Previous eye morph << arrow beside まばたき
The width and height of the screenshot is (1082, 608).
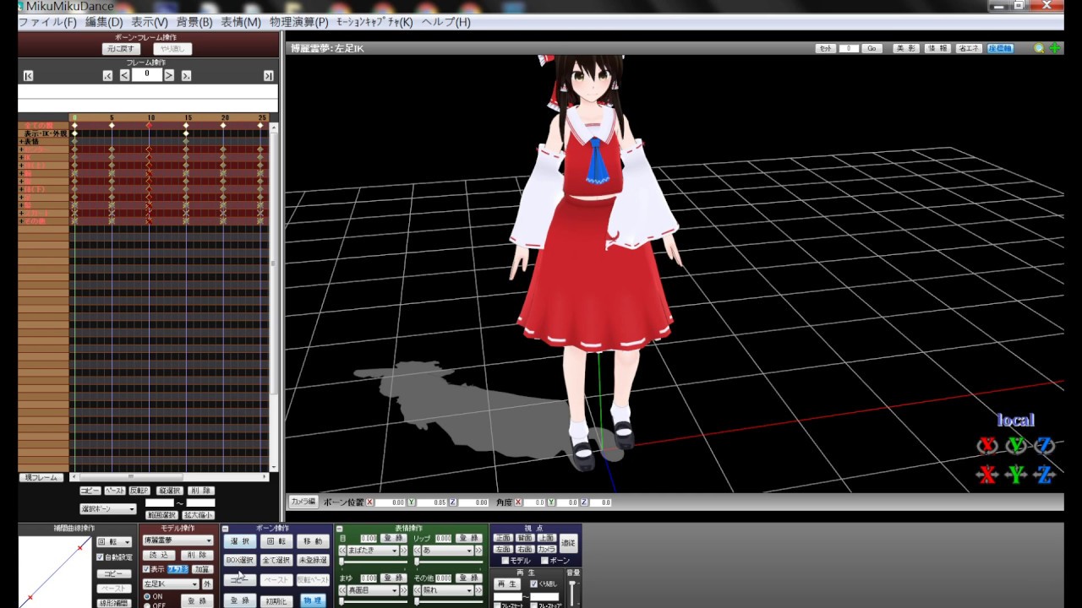click(342, 551)
